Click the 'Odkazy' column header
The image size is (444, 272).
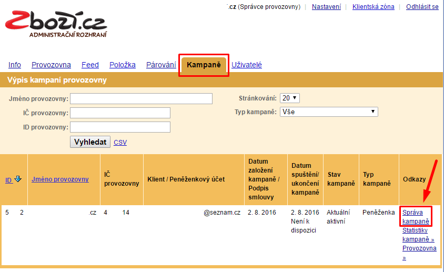414,179
